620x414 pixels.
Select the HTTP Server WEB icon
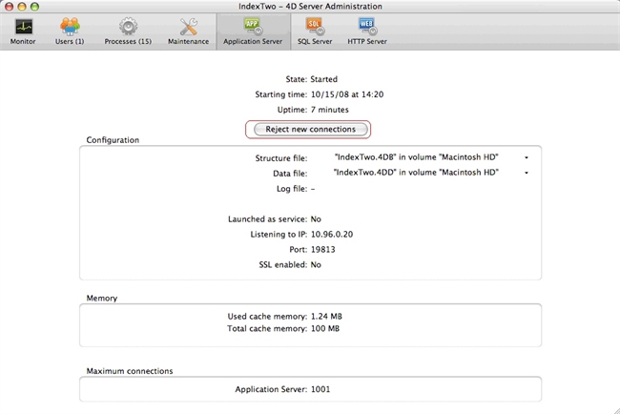coord(366,26)
